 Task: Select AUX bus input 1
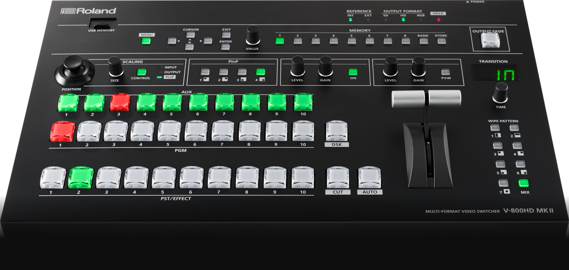pos(68,102)
